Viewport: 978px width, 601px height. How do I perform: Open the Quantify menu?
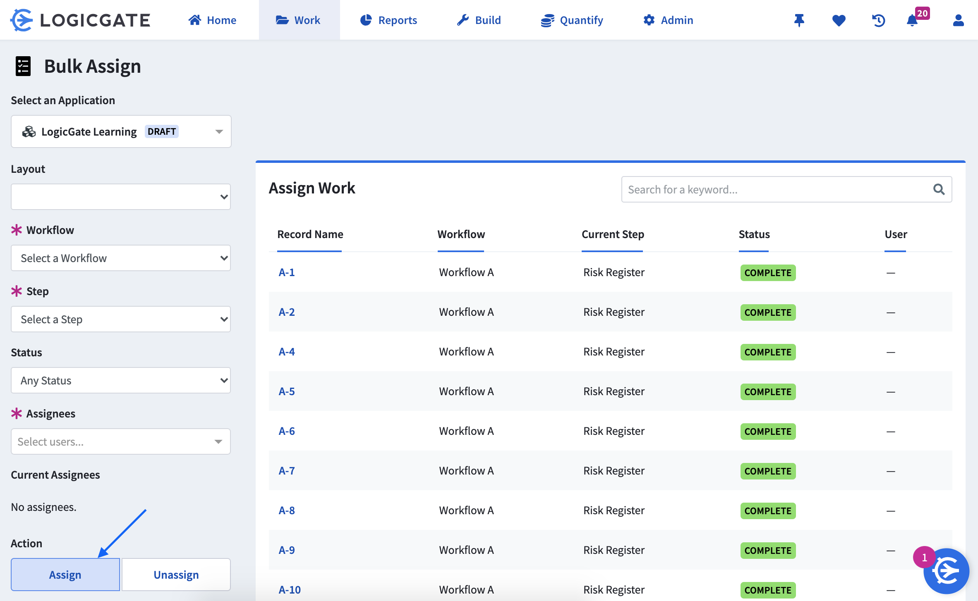point(572,20)
